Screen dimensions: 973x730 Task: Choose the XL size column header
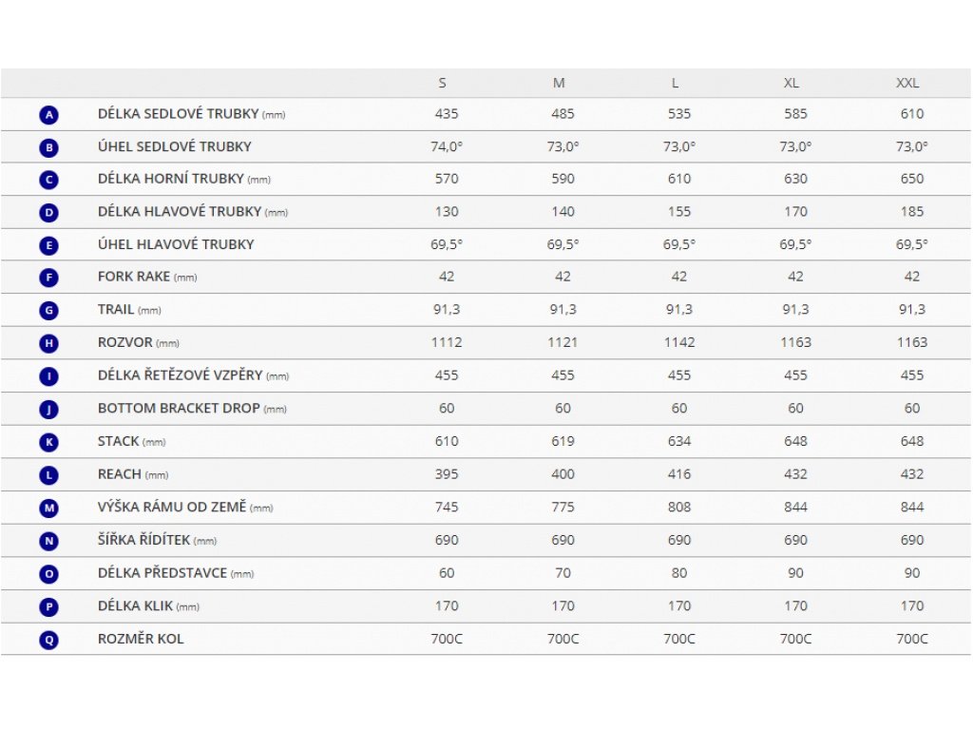point(792,83)
